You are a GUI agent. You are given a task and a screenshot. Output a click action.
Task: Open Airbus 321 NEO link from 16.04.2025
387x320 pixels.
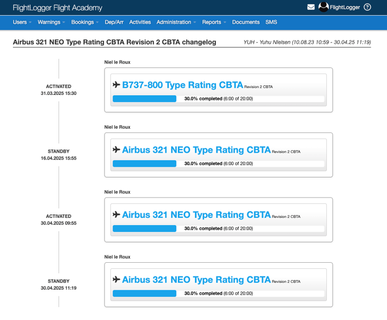pyautogui.click(x=196, y=150)
